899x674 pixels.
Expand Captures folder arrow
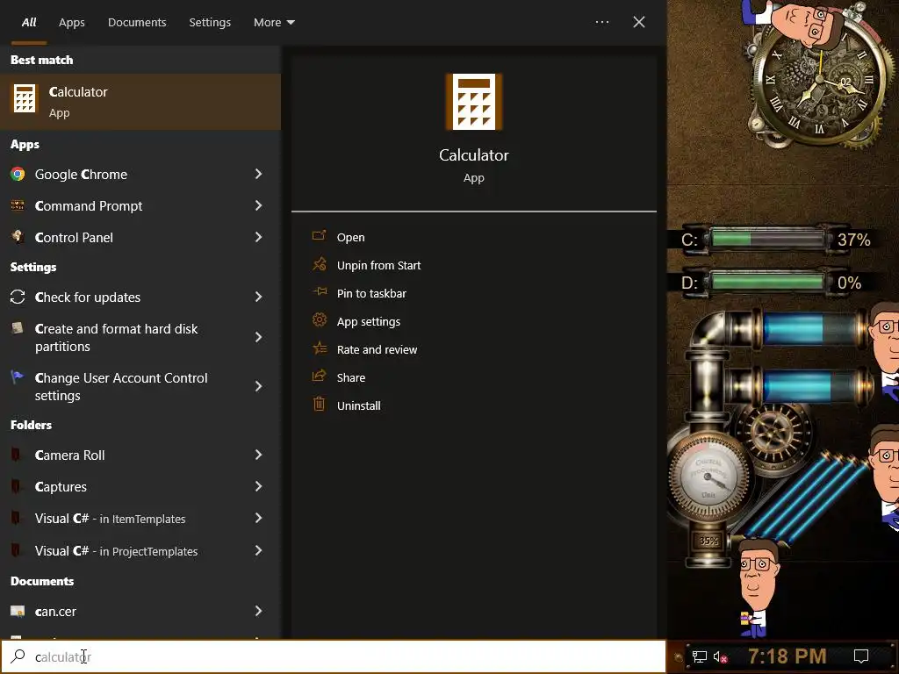click(259, 486)
